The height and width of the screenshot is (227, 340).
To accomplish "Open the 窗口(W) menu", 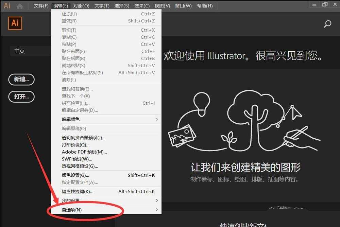I will pos(183,5).
